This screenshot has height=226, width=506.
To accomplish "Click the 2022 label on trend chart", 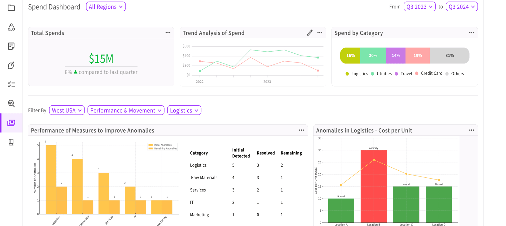I will pyautogui.click(x=199, y=82).
